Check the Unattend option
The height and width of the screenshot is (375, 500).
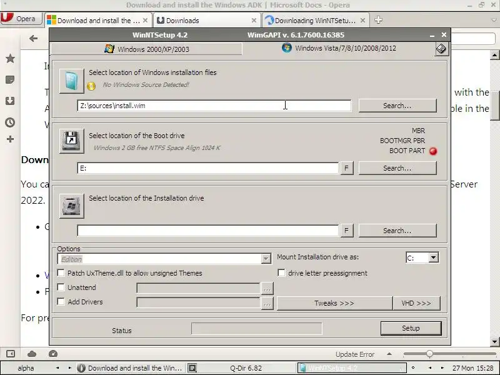click(x=61, y=287)
